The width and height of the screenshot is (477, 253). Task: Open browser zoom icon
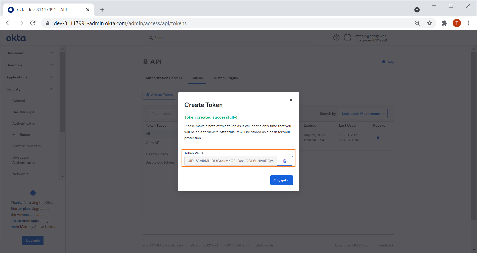point(417,23)
